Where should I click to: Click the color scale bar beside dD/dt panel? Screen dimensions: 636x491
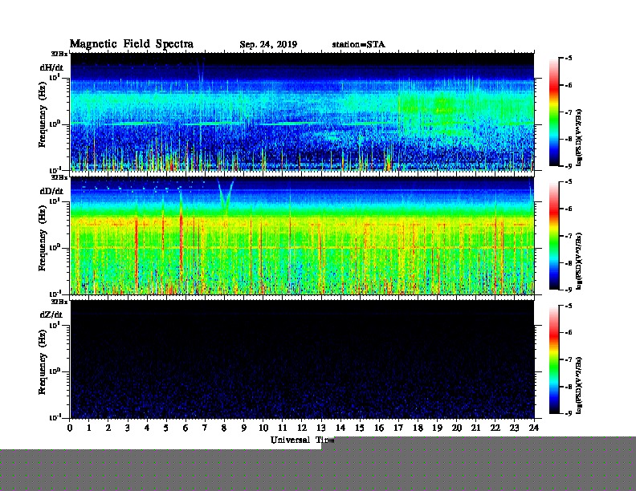click(554, 235)
